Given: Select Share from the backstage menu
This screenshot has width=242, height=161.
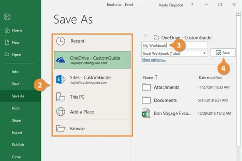Looking at the screenshot, I should 16,120.
